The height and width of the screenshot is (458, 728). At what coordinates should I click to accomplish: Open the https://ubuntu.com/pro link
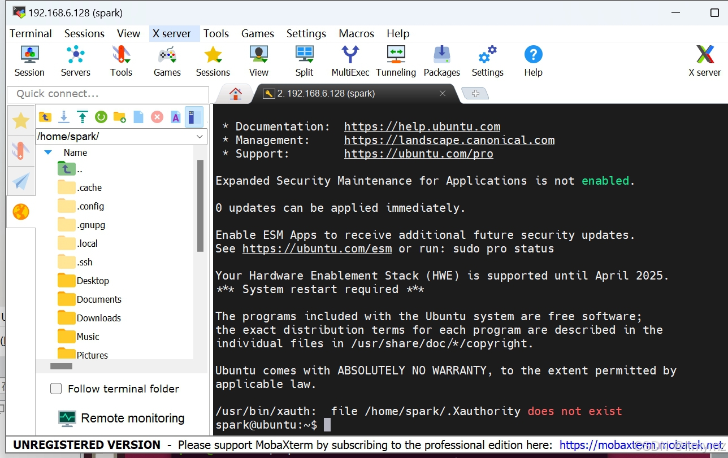click(419, 154)
